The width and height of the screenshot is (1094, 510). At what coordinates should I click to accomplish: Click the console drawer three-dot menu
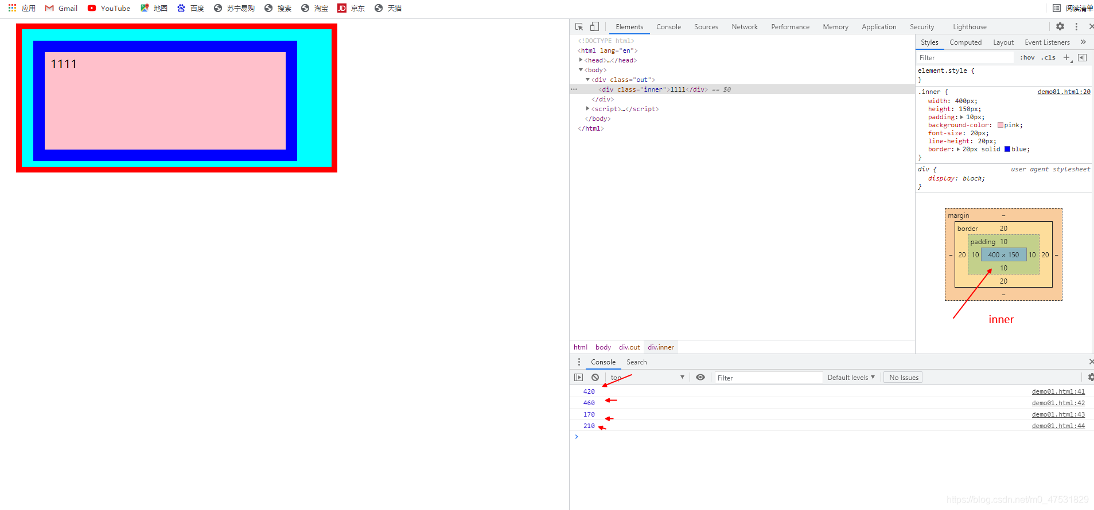coord(579,362)
